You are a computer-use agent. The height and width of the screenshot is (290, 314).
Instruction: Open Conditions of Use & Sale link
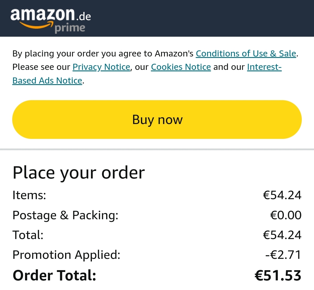pyautogui.click(x=246, y=54)
